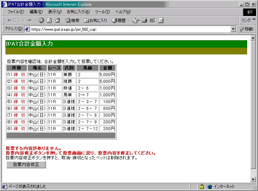Click the 投票内容修正 button
258x191 pixels.
pos(26,165)
